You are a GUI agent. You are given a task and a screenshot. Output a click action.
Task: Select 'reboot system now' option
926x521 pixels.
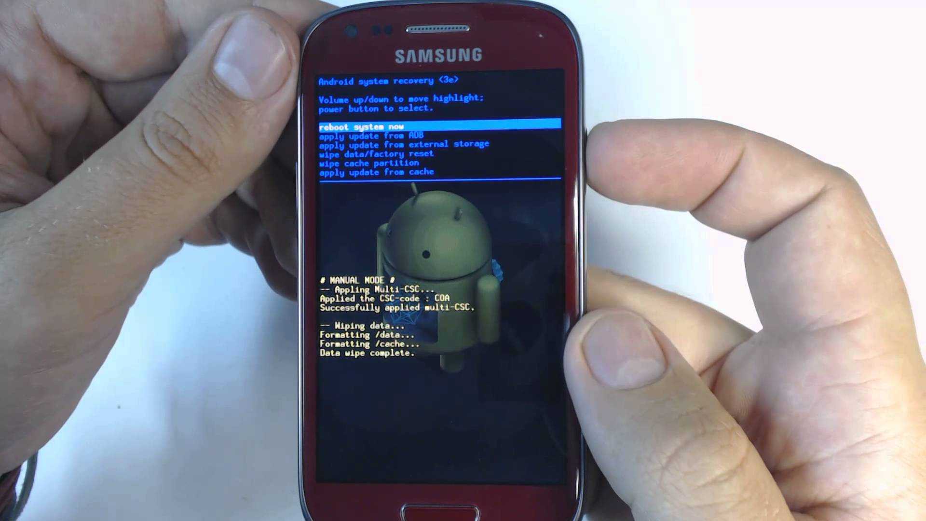(x=438, y=126)
